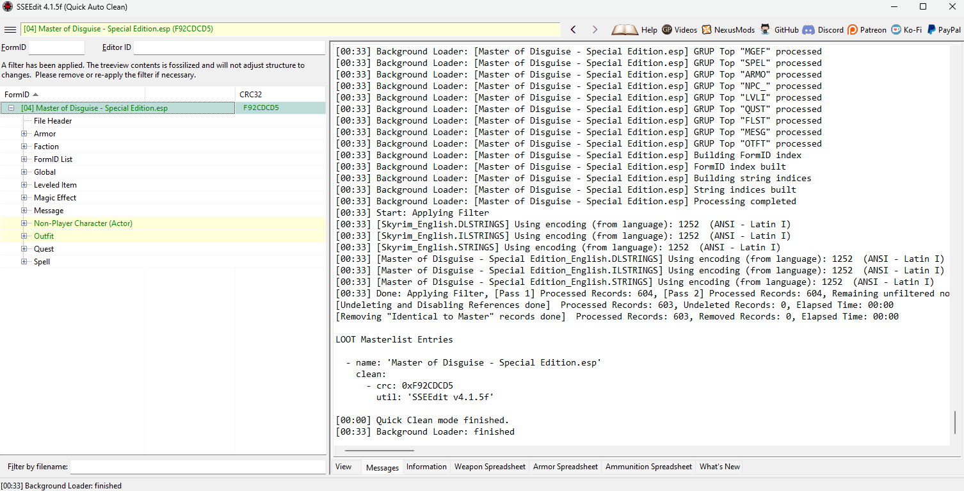Open the Patreon page

(867, 30)
